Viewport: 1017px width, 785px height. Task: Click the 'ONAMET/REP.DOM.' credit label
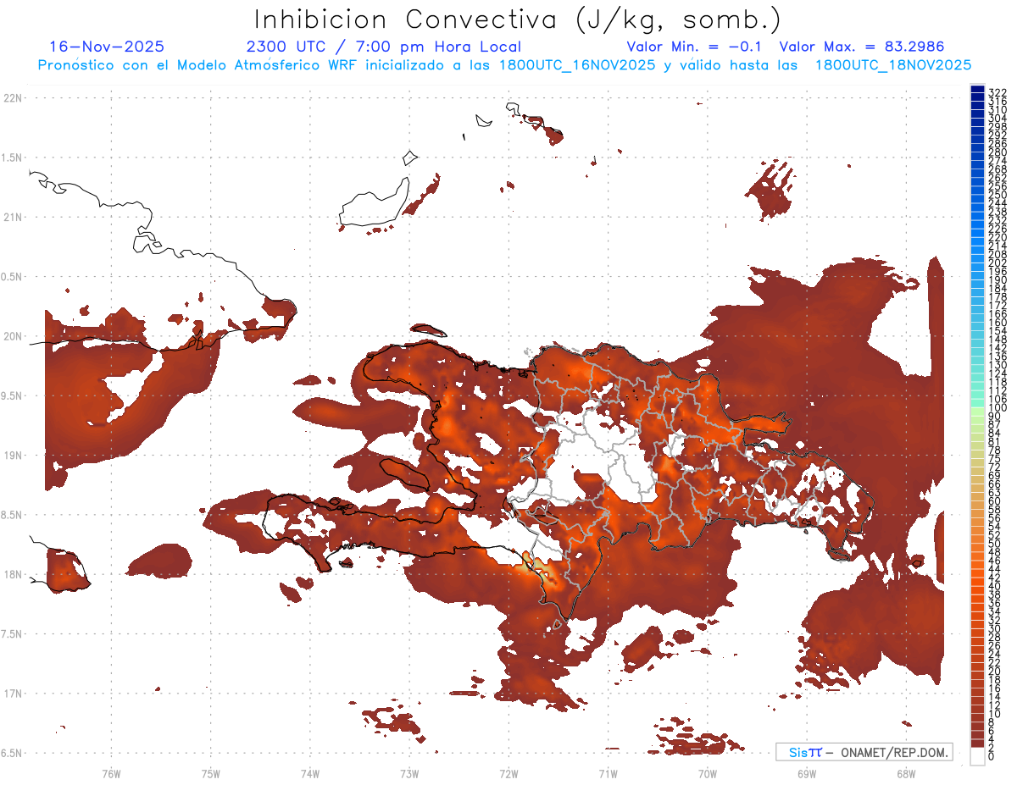point(896,752)
